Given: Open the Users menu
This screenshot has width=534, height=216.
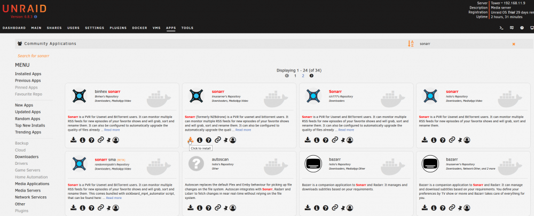Looking at the screenshot, I should pyautogui.click(x=74, y=28).
